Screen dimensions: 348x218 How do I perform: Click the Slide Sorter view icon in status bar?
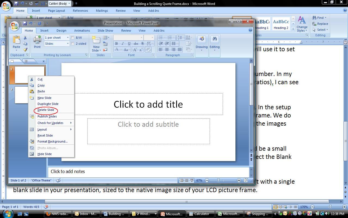[187, 180]
